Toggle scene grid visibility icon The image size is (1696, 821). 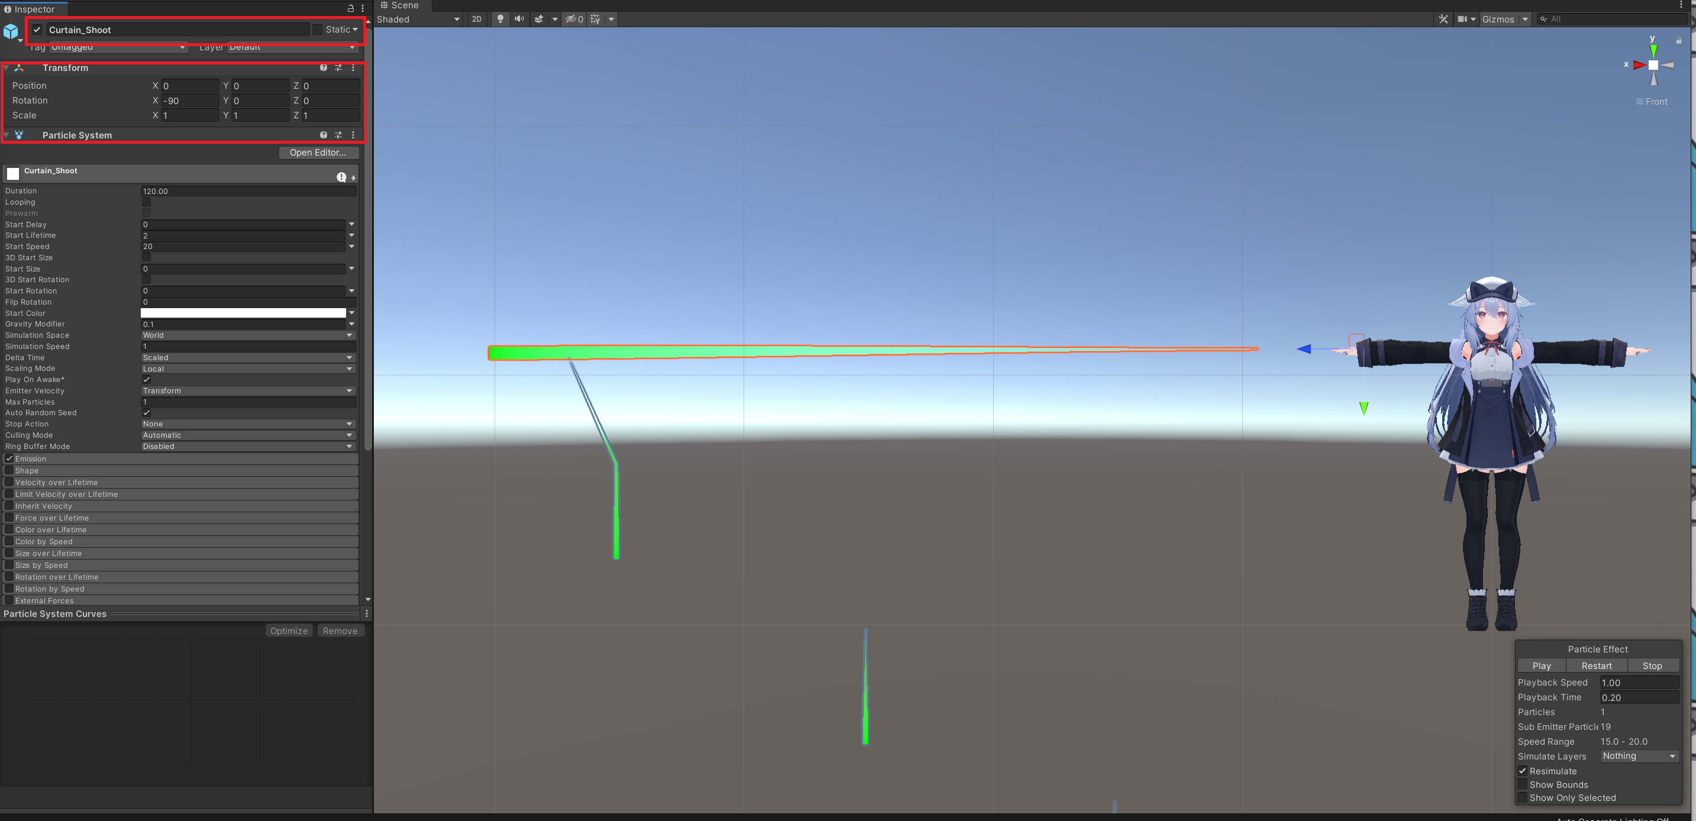tap(595, 19)
